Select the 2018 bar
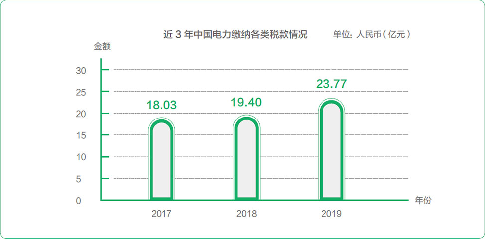This screenshot has width=485, height=239. 247,157
